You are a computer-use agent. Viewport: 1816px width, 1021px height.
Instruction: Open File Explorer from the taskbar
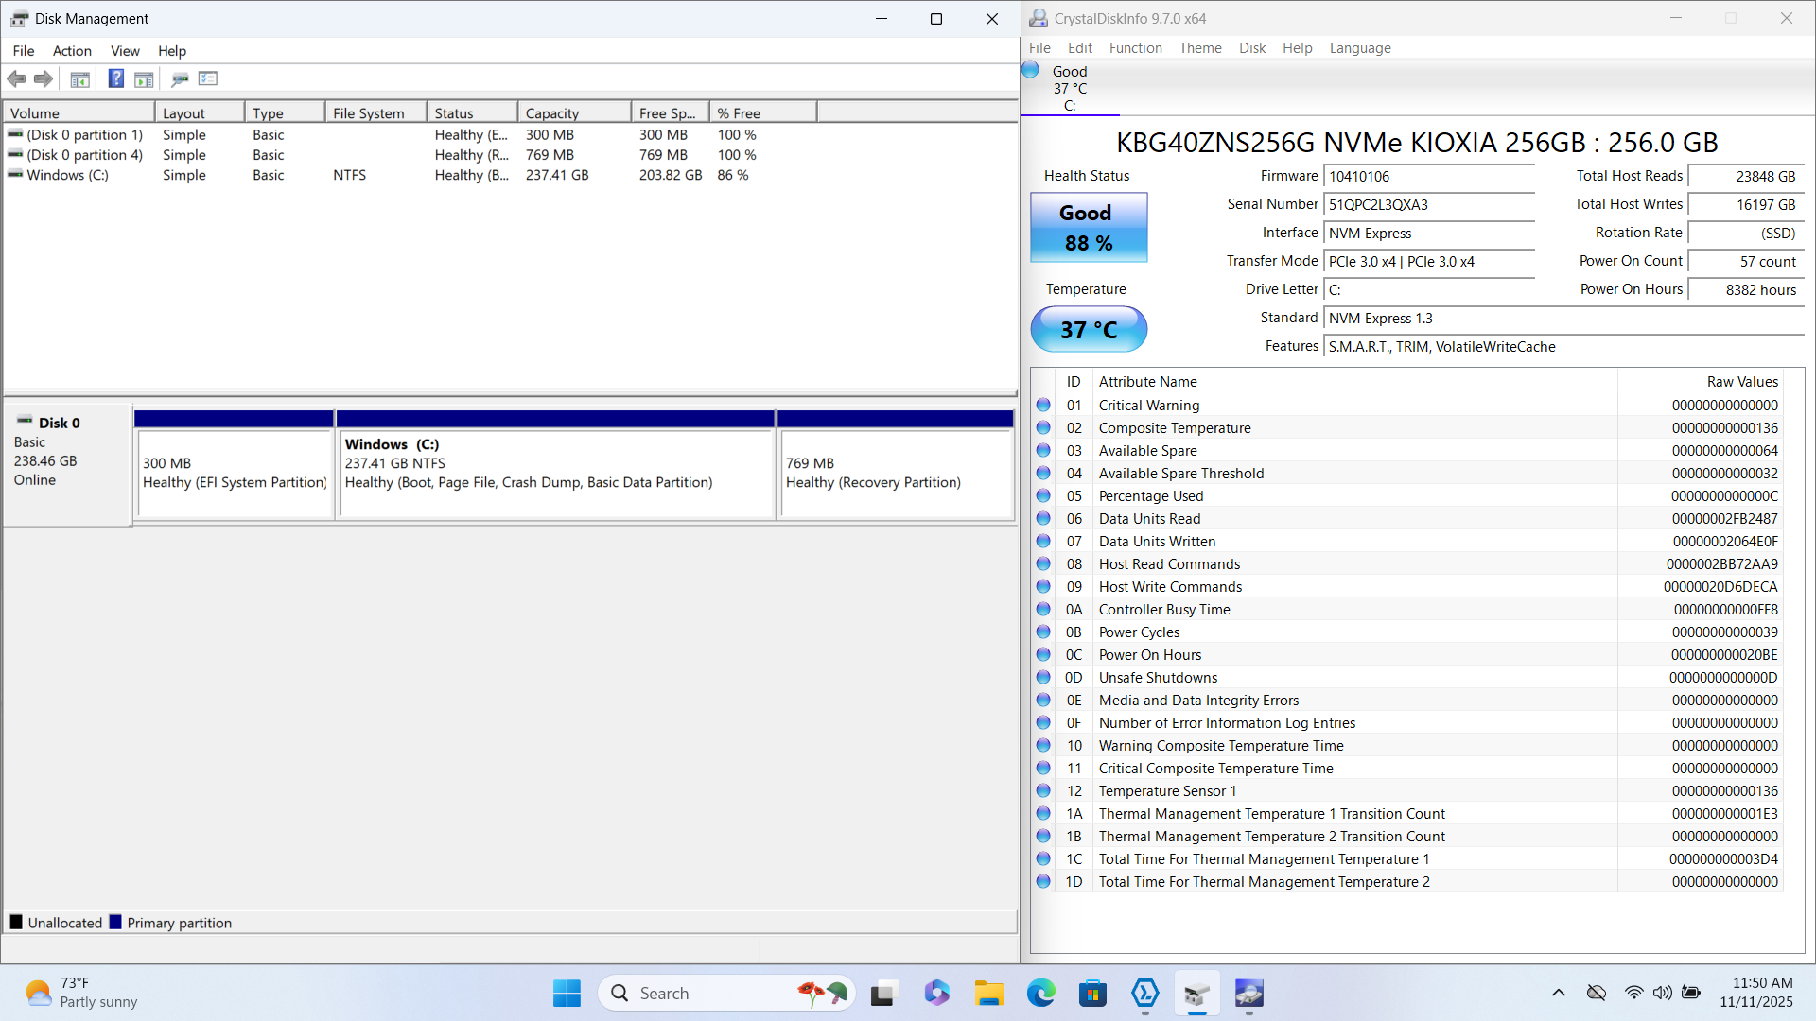(988, 993)
